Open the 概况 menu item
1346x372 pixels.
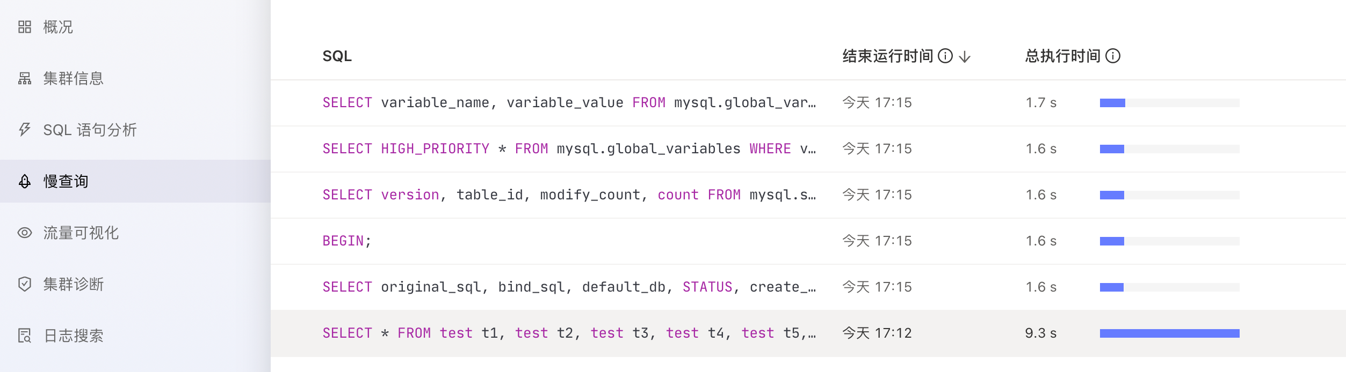[x=58, y=27]
